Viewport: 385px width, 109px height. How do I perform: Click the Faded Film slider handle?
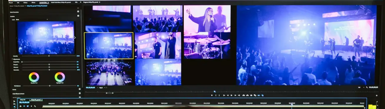tap(22, 62)
